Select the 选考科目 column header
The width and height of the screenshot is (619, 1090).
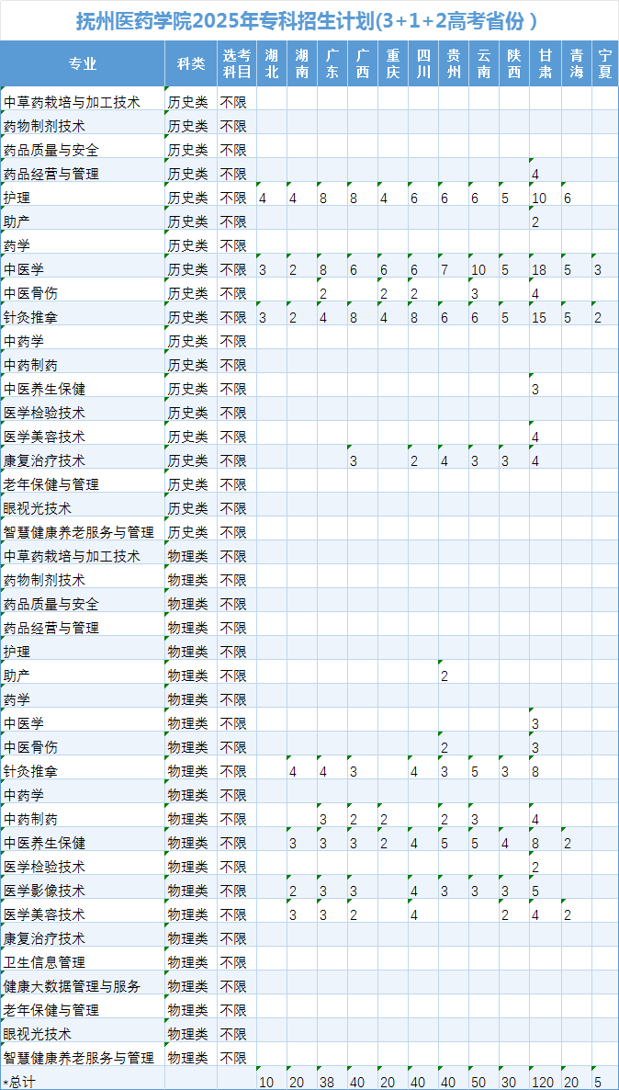point(237,64)
